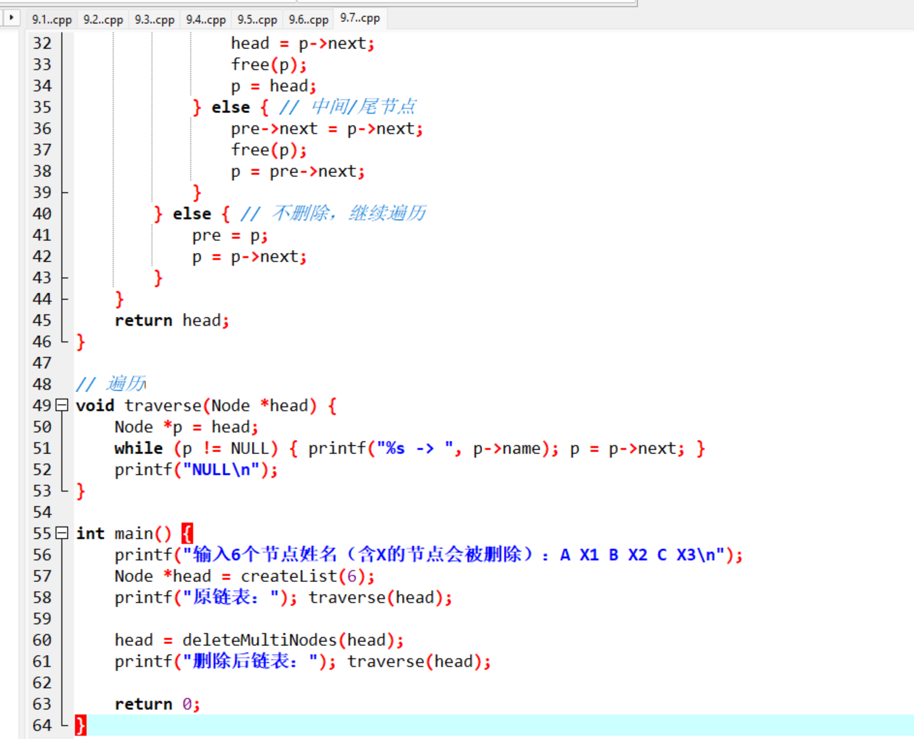Click the comment '// 遍历'
914x739 pixels.
pos(111,384)
